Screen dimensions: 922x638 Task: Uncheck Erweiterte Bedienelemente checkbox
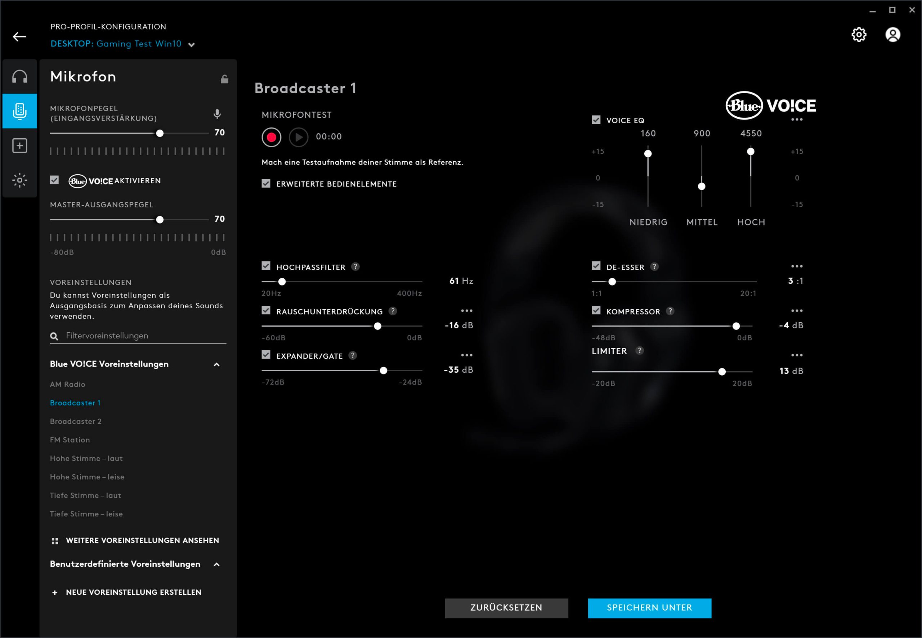click(266, 184)
